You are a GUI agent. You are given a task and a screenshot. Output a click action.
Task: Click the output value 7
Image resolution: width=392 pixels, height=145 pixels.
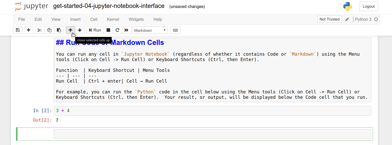(x=57, y=120)
